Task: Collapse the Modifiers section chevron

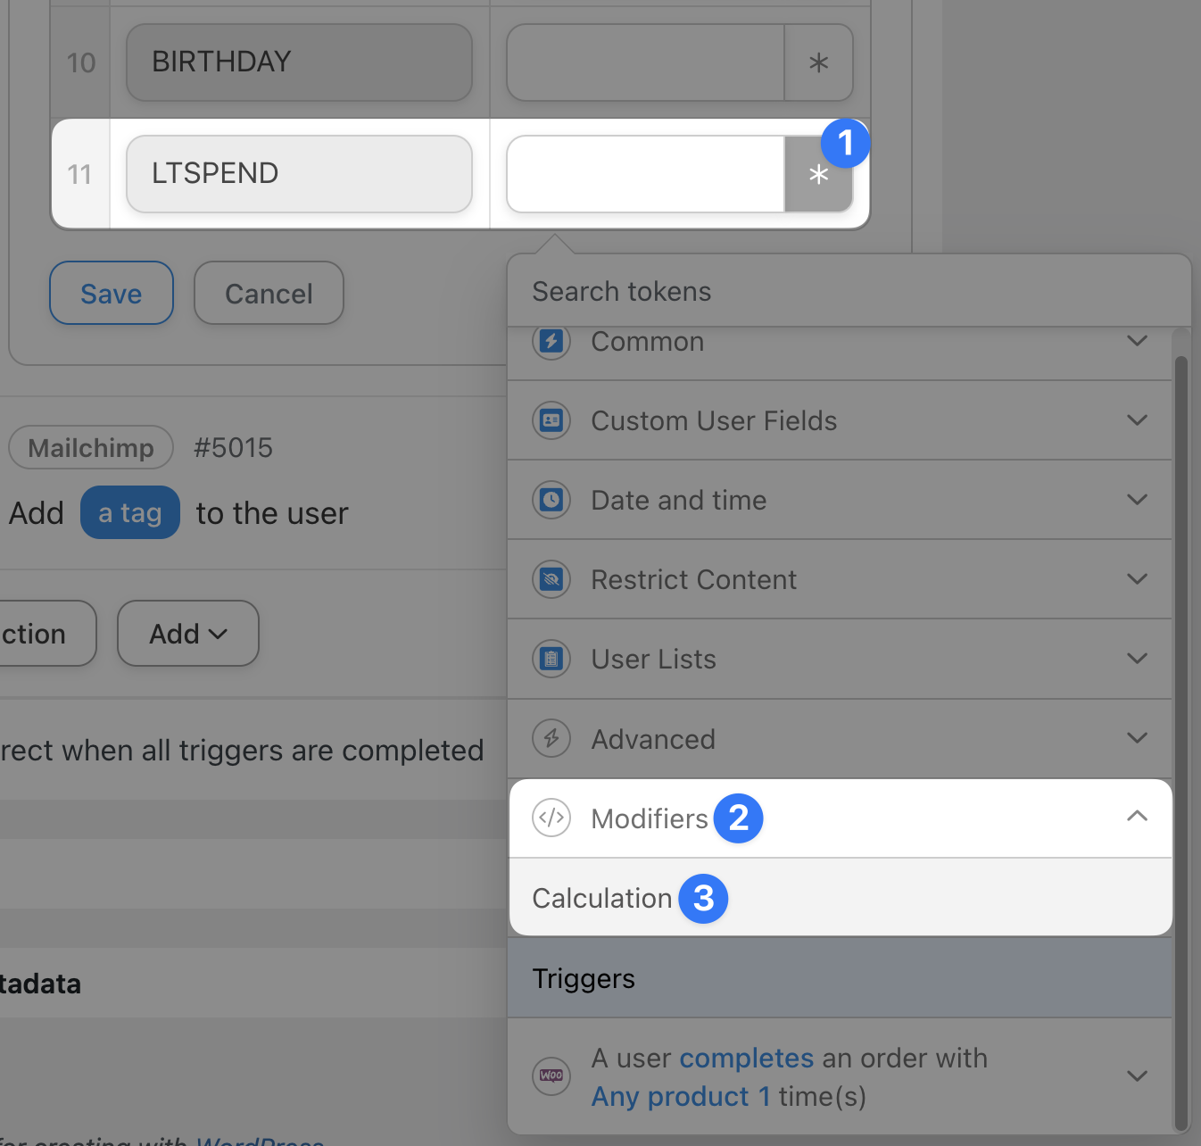Action: 1137,816
